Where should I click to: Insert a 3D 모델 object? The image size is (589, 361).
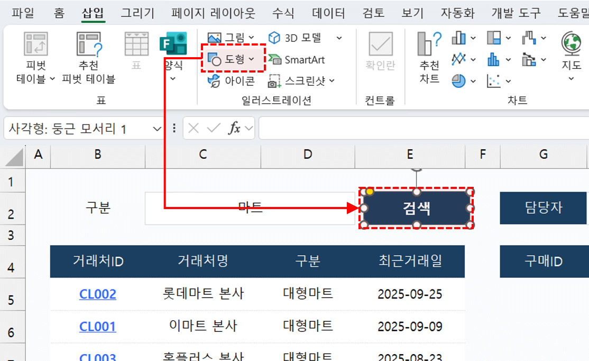coord(295,38)
